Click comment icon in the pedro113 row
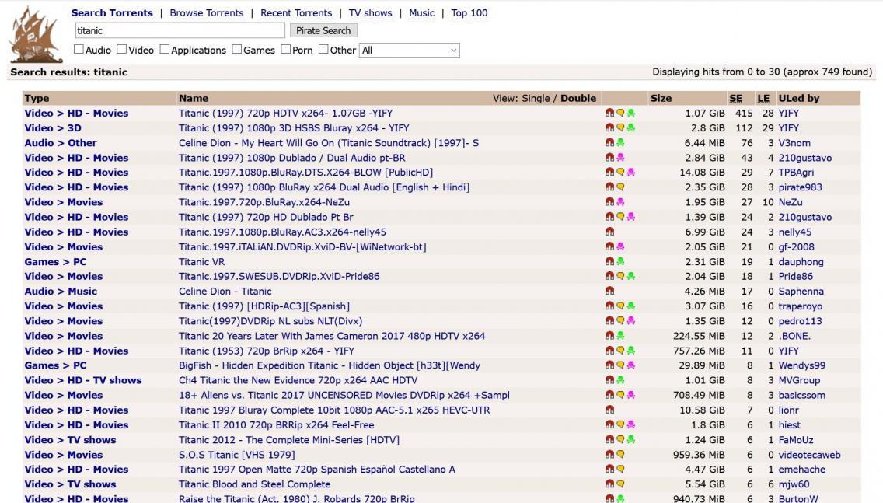Image resolution: width=883 pixels, height=503 pixels. 620,320
